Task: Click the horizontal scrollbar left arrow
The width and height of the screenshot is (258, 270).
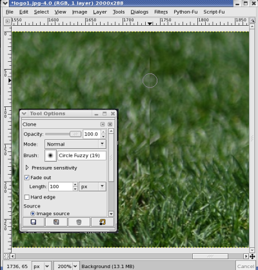Action: [13, 256]
